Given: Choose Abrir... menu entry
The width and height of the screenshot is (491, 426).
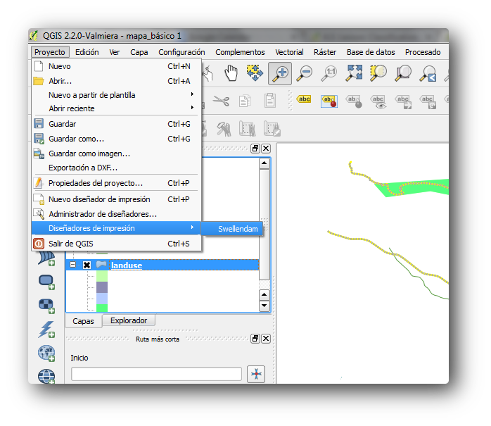Looking at the screenshot, I should (116, 81).
